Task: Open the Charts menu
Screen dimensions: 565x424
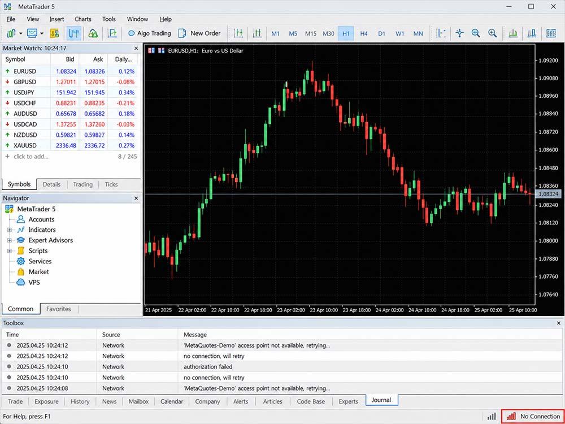Action: pyautogui.click(x=83, y=19)
